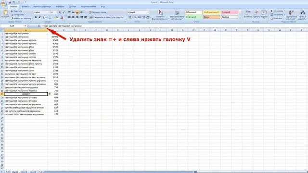Open Find and Select (Найти и выделить)
308x173 pixels.
click(302, 15)
